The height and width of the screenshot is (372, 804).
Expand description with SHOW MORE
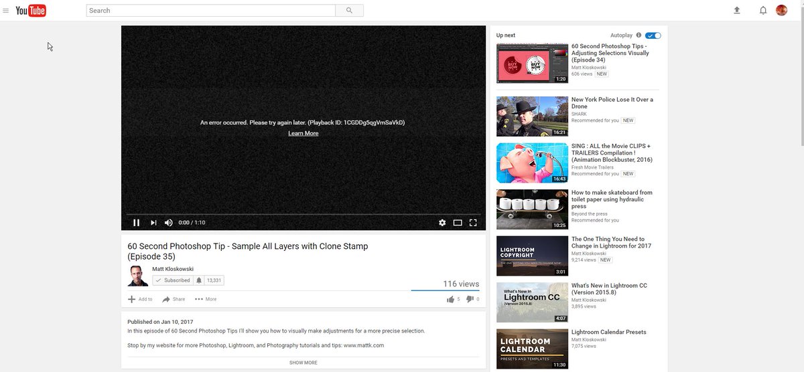click(x=304, y=363)
